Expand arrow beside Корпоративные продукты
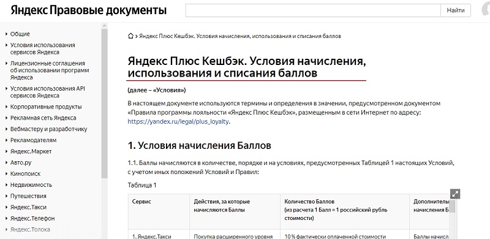490x239 pixels. [6, 107]
